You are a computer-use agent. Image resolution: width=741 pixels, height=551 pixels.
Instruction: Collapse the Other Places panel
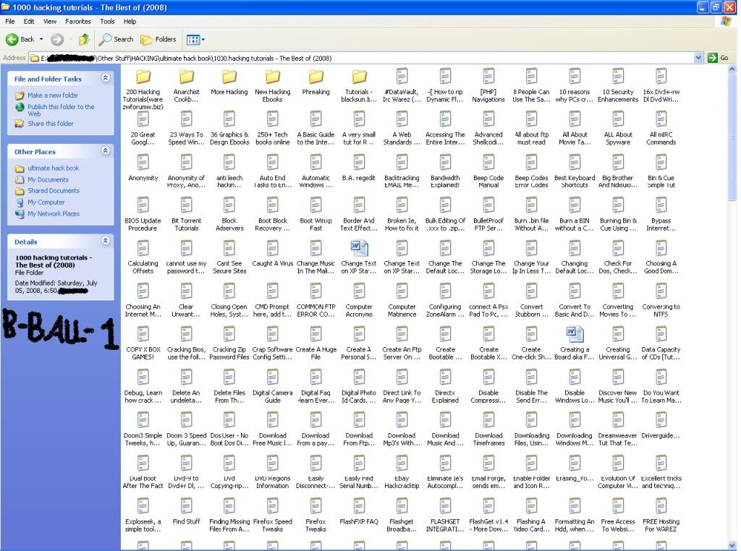pyautogui.click(x=106, y=151)
